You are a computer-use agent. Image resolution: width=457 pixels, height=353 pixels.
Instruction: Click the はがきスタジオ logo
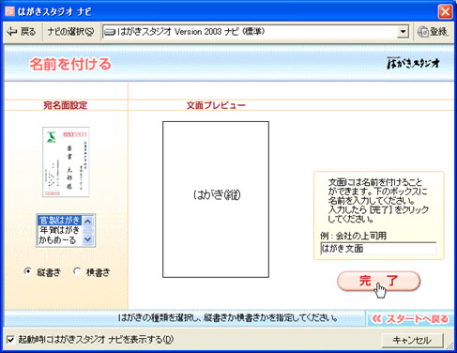click(x=413, y=63)
